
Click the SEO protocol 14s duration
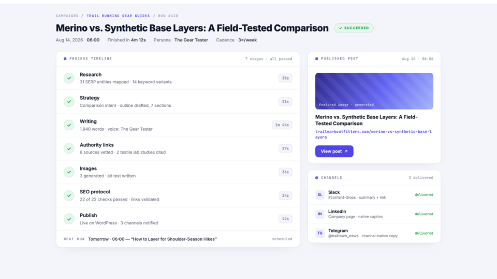coord(285,195)
